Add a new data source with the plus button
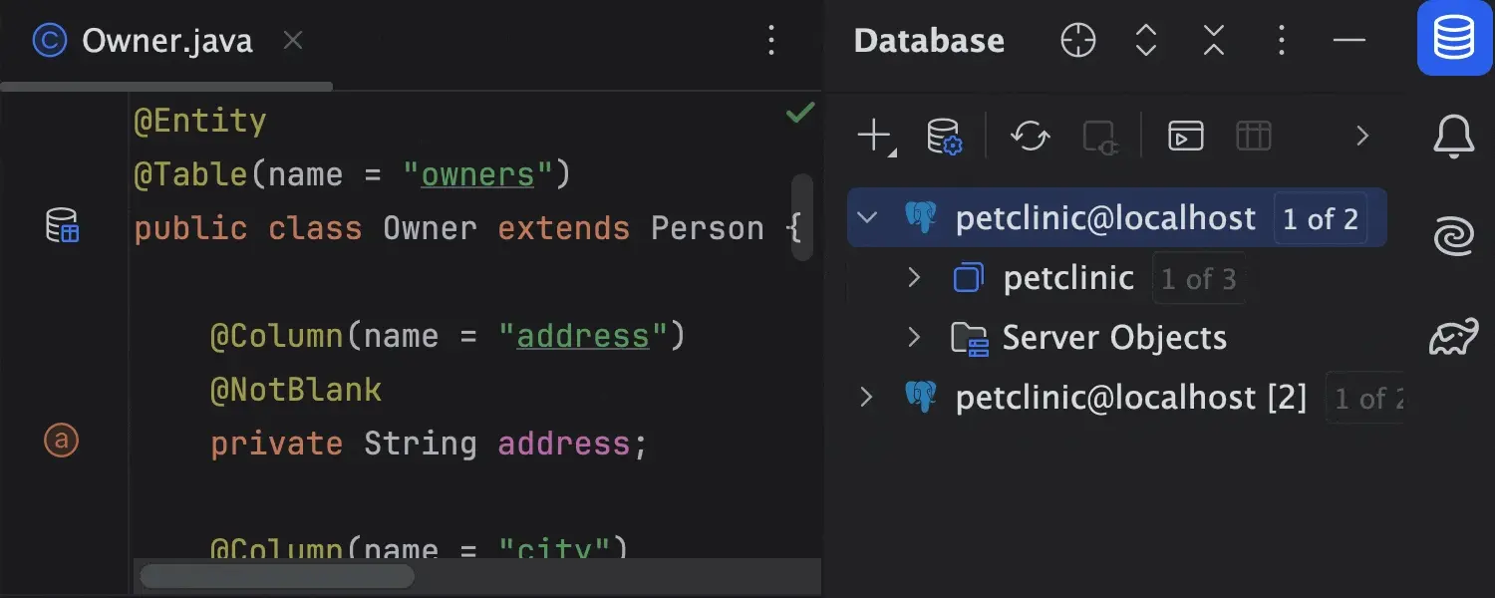The height and width of the screenshot is (598, 1495). coord(873,136)
